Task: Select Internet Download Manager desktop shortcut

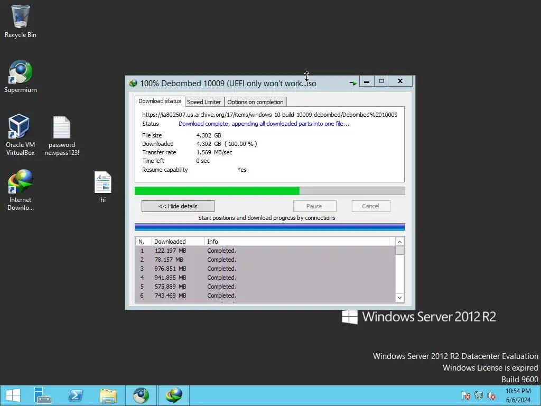Action: [21, 190]
